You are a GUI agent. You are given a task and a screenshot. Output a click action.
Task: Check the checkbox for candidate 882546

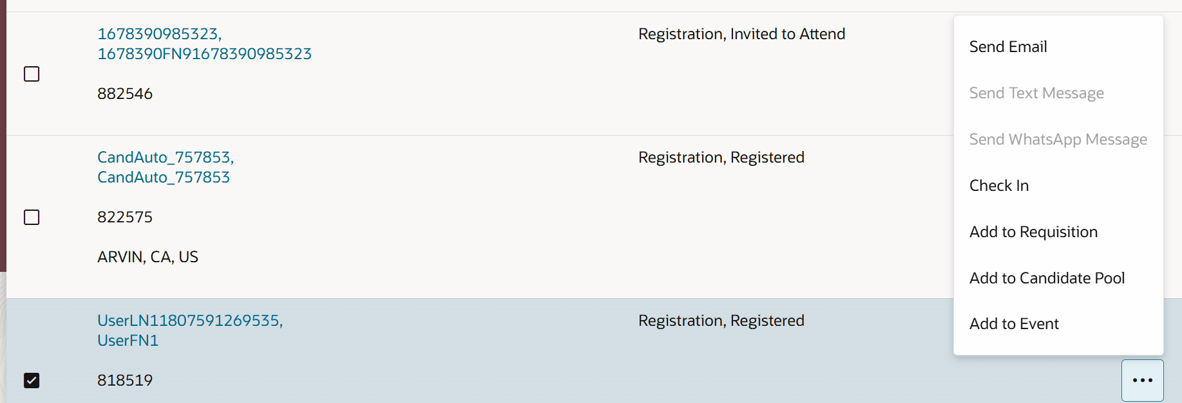(32, 74)
